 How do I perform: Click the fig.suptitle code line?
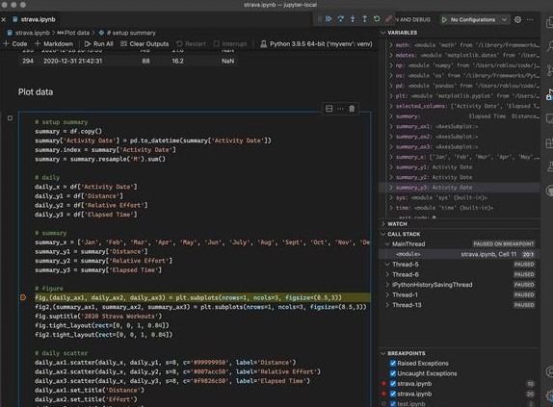pos(98,317)
